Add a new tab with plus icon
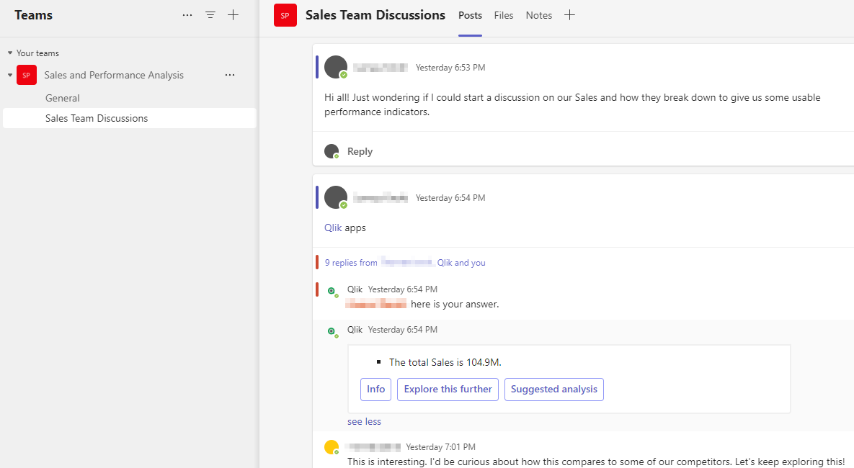The image size is (854, 468). tap(570, 15)
